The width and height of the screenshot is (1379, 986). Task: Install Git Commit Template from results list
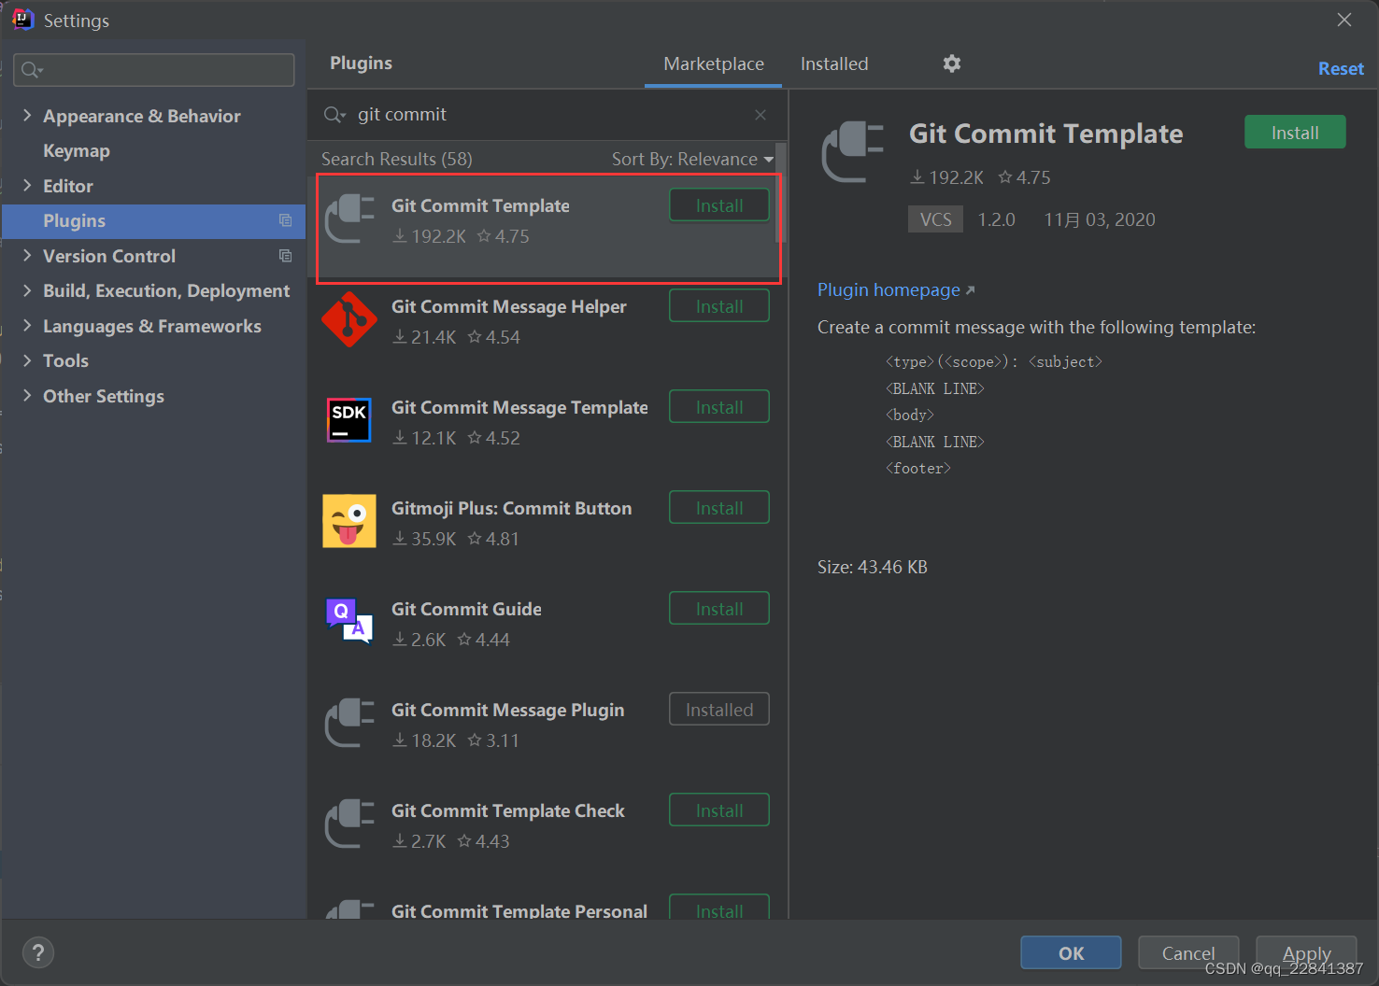point(719,205)
